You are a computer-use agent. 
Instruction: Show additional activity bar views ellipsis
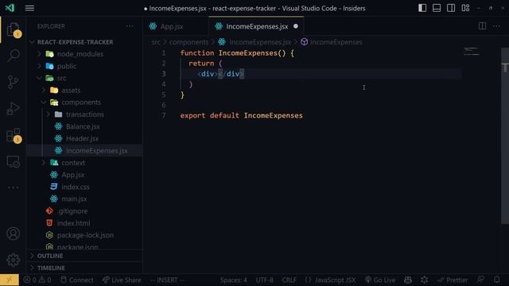tap(13, 187)
